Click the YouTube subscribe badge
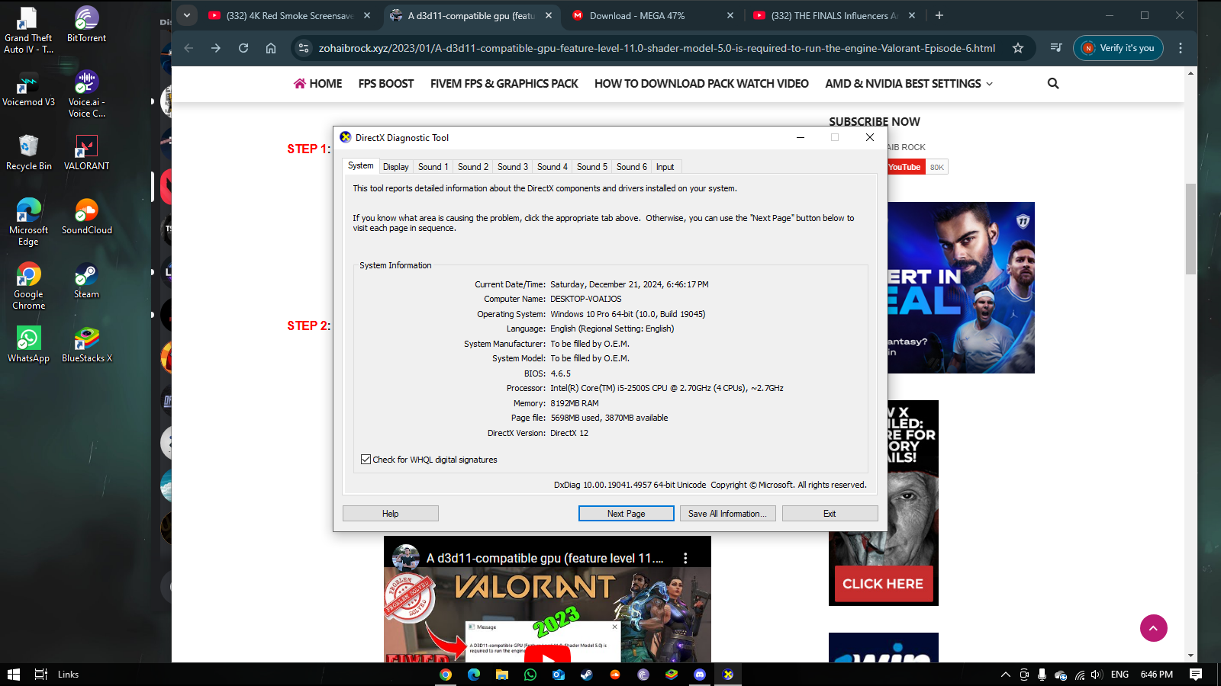1221x686 pixels. (917, 167)
